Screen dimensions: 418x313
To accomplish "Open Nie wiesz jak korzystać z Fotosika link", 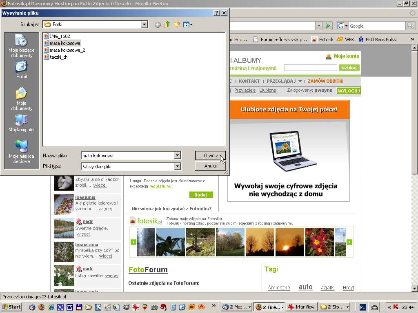I will point(172,209).
